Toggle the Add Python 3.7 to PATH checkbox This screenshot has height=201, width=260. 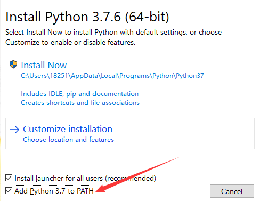click(9, 191)
